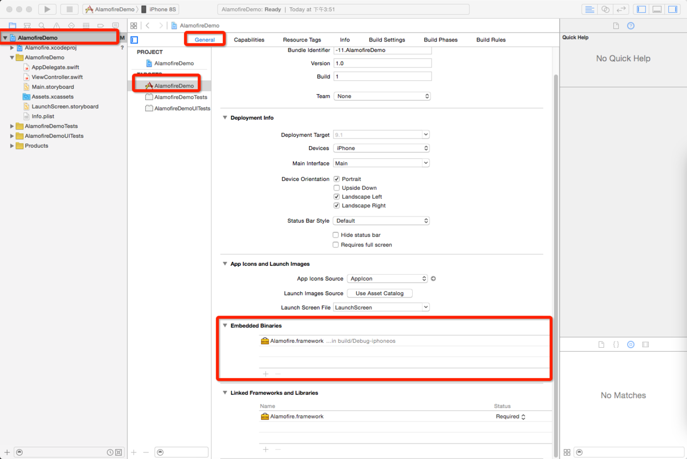Hide the Utilities panel

coord(673,9)
